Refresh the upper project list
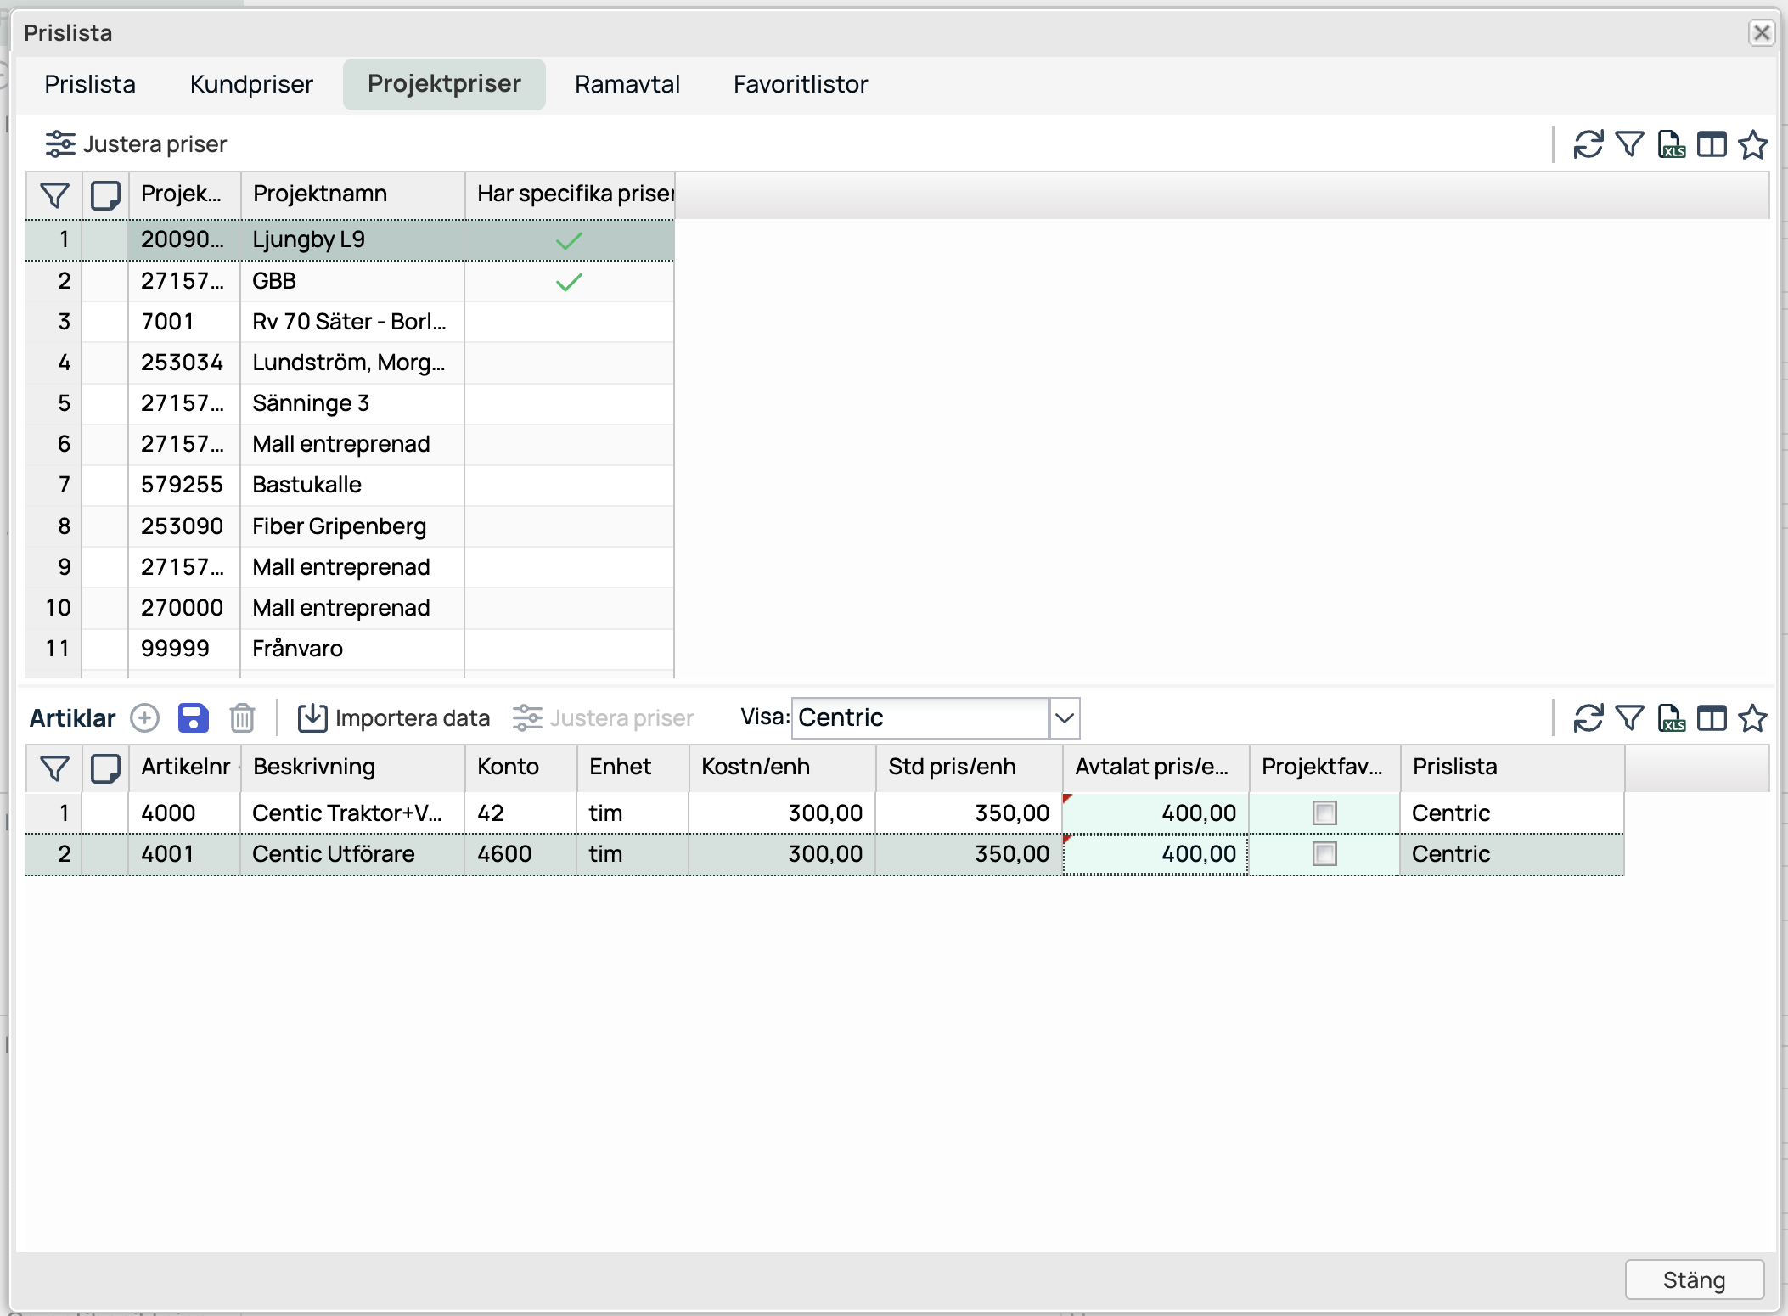1788x1316 pixels. coord(1588,144)
